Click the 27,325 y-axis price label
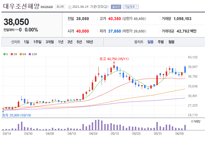The image size is (205, 142). 193,105
